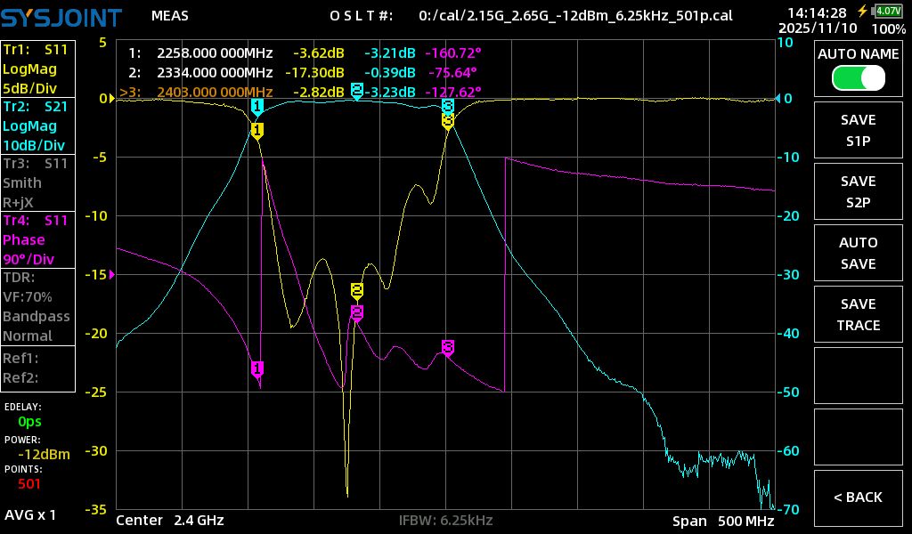Click the yellow Tr1 reference level arrow
This screenshot has height=534, width=912.
(x=110, y=98)
